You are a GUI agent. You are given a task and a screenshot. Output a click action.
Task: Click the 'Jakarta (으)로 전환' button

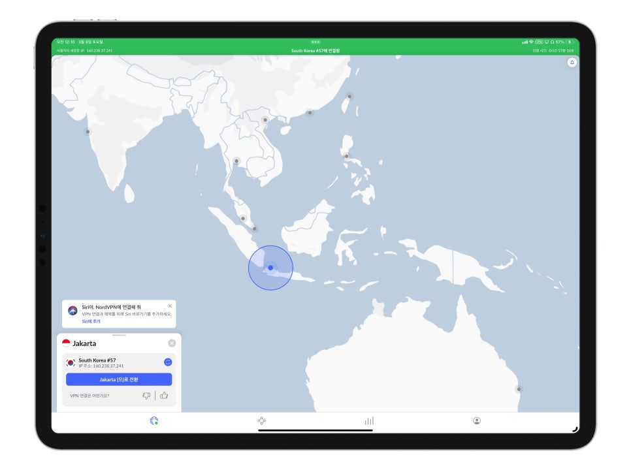pyautogui.click(x=119, y=379)
